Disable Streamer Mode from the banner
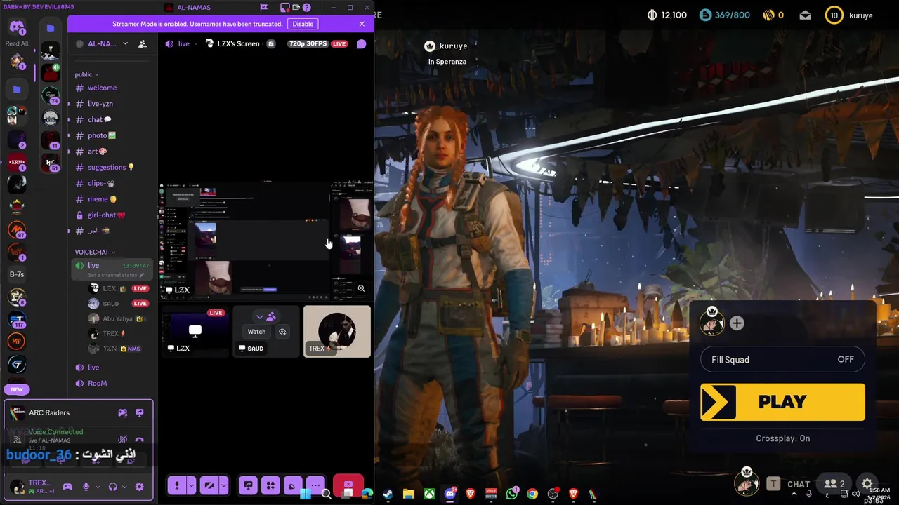The height and width of the screenshot is (505, 899). 303,24
